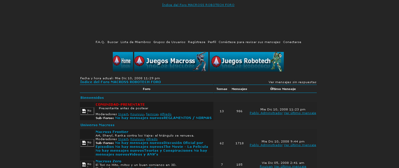Image resolution: width=399 pixels, height=168 pixels.
Task: Open Pablo_Adminstrador in Macross Frontier last post
Action: coord(266,145)
